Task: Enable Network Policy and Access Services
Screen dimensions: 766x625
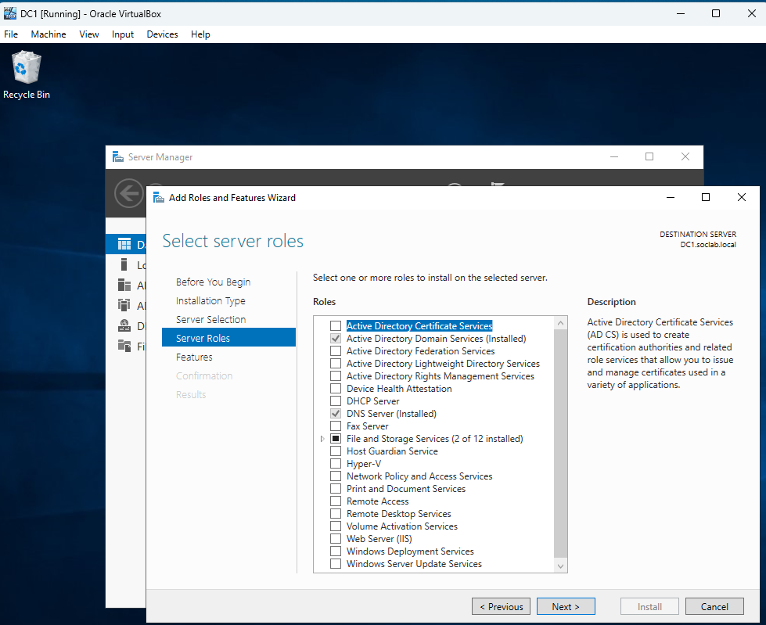Action: pos(336,476)
